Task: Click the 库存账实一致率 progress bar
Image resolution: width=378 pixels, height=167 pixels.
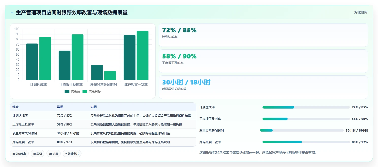Action: (306, 142)
